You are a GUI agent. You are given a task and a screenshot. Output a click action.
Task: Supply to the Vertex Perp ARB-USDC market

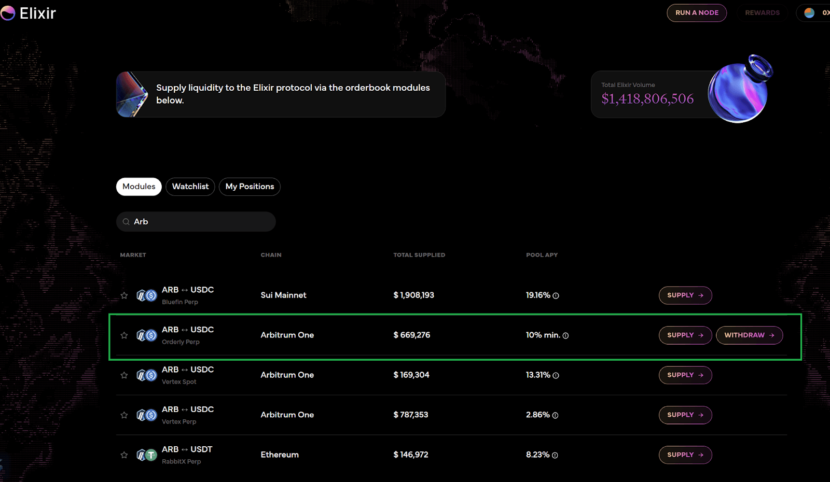coord(685,415)
